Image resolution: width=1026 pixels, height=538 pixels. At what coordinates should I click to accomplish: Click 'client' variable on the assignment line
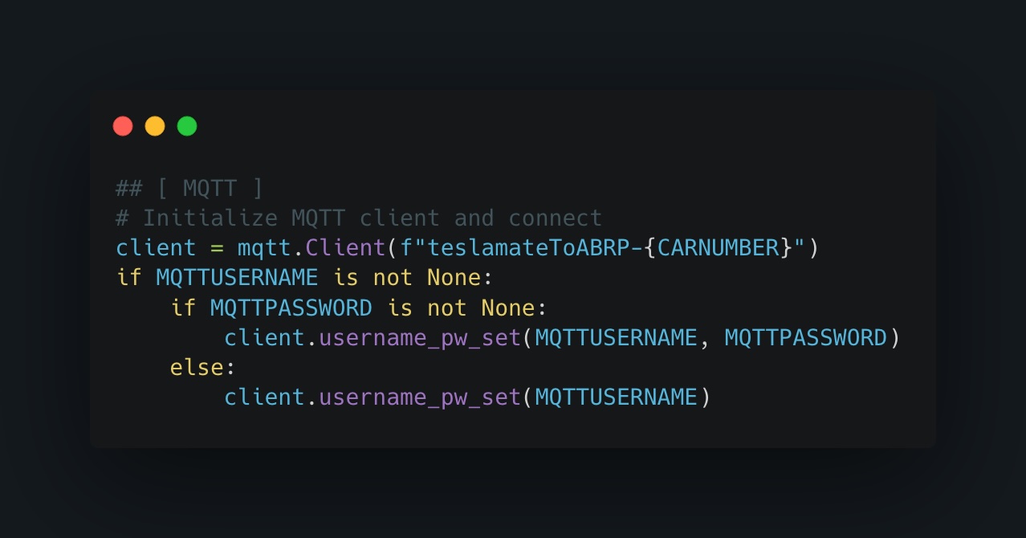156,247
